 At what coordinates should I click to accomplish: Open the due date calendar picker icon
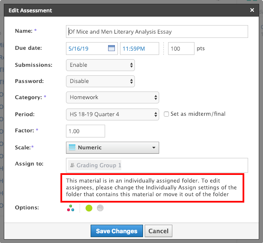(111, 49)
